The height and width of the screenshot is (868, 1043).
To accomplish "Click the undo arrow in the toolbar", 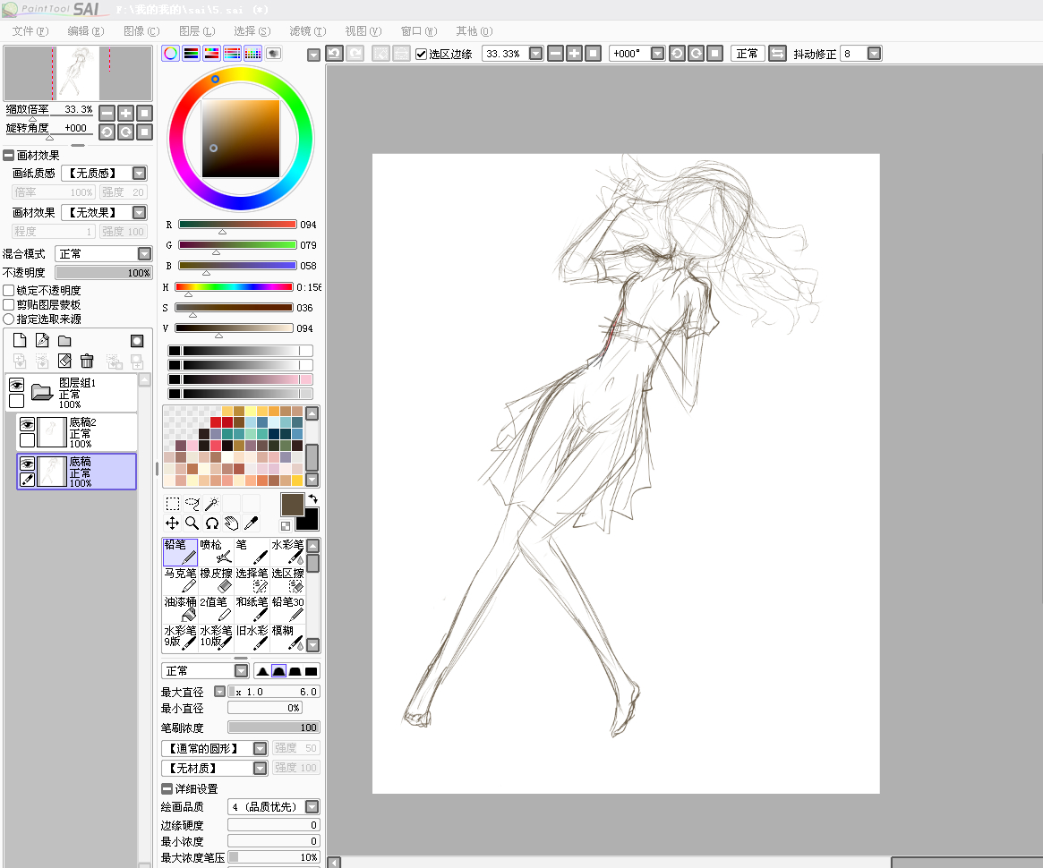I will coord(335,54).
